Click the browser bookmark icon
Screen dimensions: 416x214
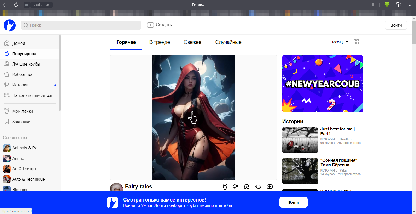pos(373,5)
